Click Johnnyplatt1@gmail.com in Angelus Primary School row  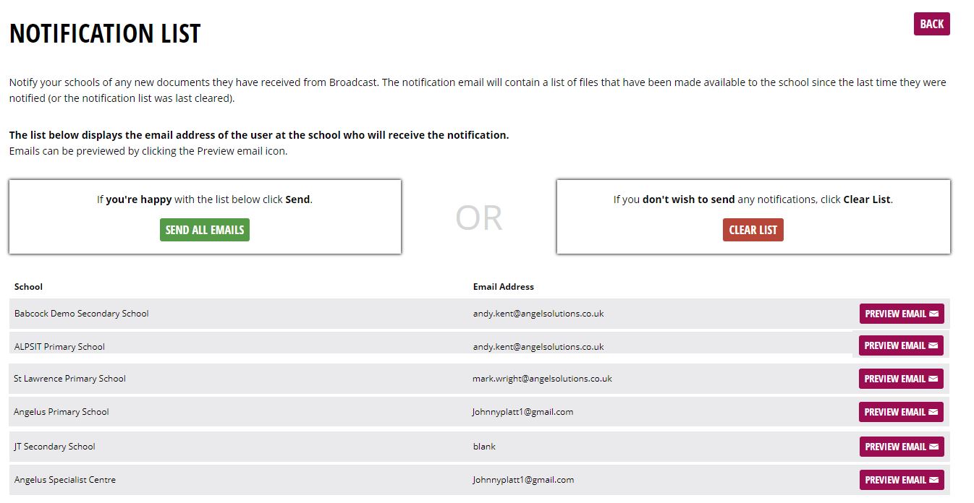pos(522,412)
